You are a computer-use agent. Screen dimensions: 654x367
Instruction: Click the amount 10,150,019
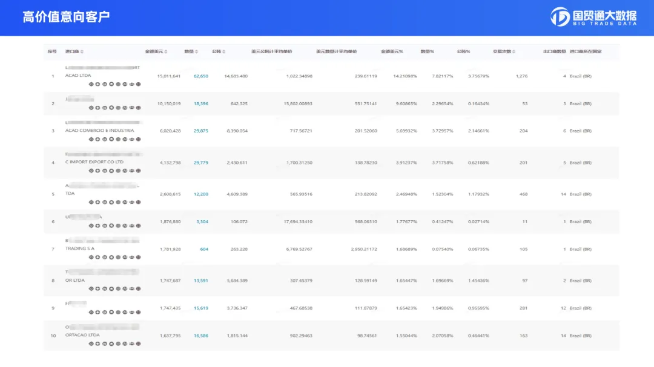(169, 104)
